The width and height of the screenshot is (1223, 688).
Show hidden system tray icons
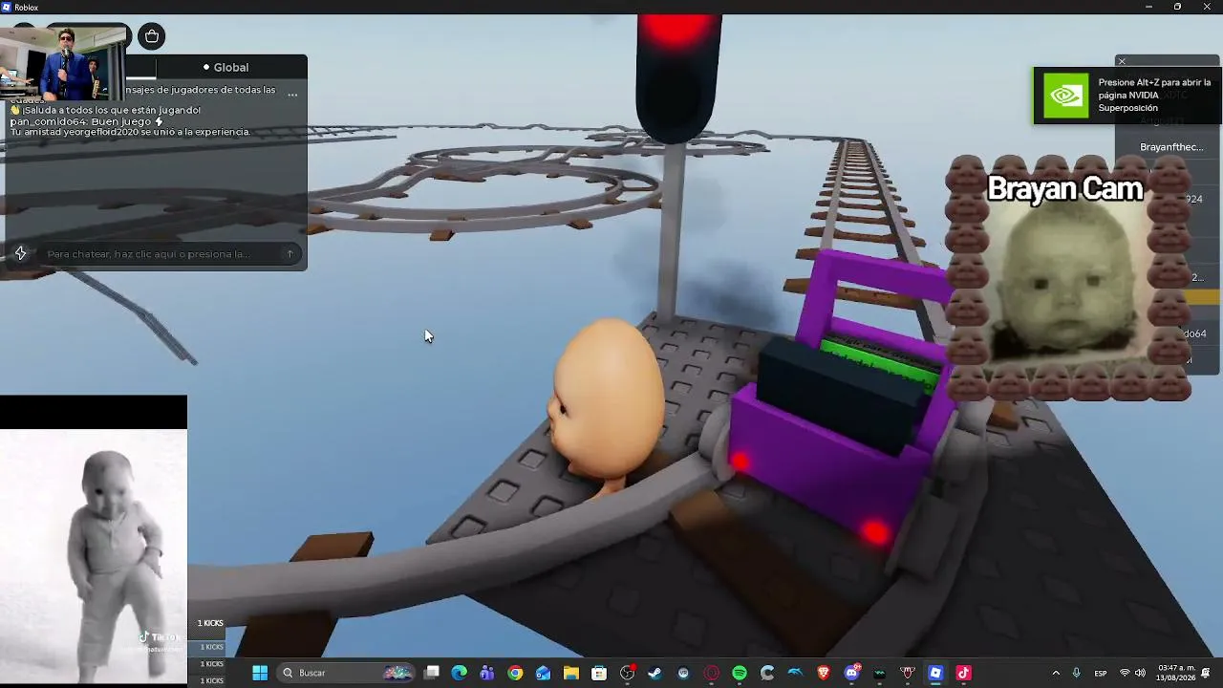coord(1056,673)
